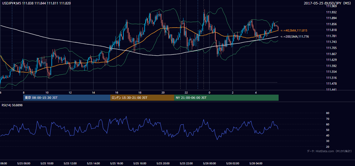
Task: Click price axis value 111.516
Action: tap(332, 78)
